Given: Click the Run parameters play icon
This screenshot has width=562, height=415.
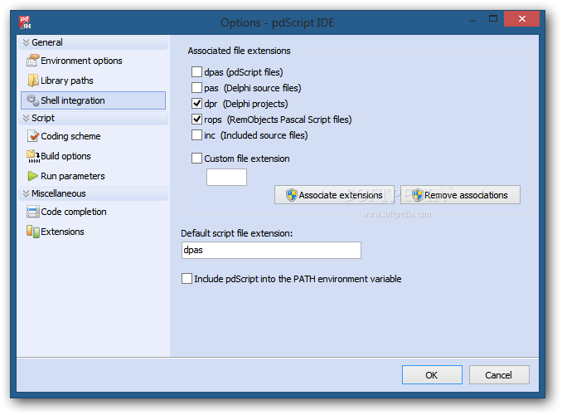Looking at the screenshot, I should pyautogui.click(x=32, y=176).
